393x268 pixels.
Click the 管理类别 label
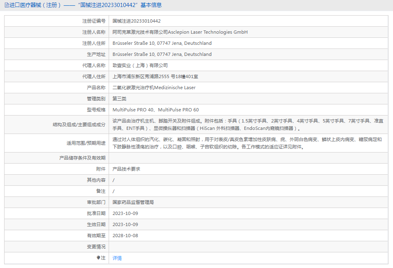coord(96,99)
